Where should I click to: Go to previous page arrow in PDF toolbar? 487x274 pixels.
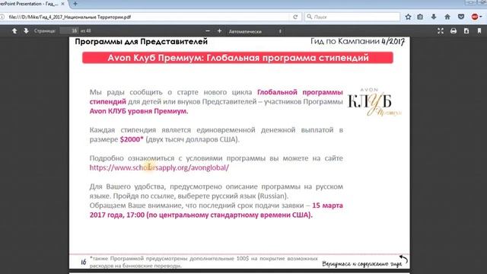tap(14, 30)
